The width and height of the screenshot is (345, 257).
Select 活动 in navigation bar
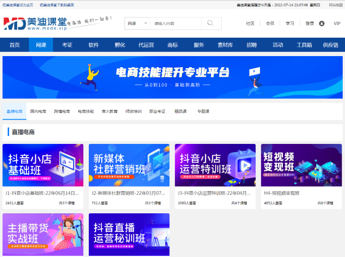(x=278, y=45)
